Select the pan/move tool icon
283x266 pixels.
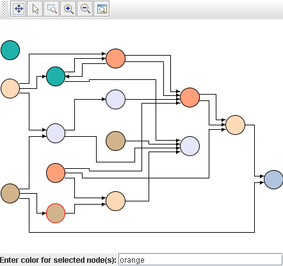(19, 9)
